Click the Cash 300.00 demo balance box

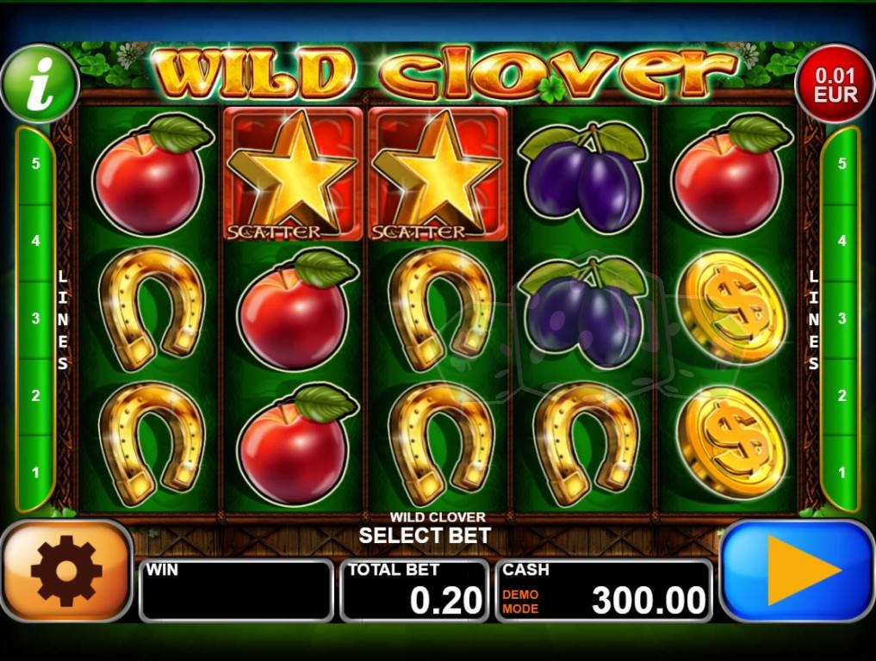point(604,590)
